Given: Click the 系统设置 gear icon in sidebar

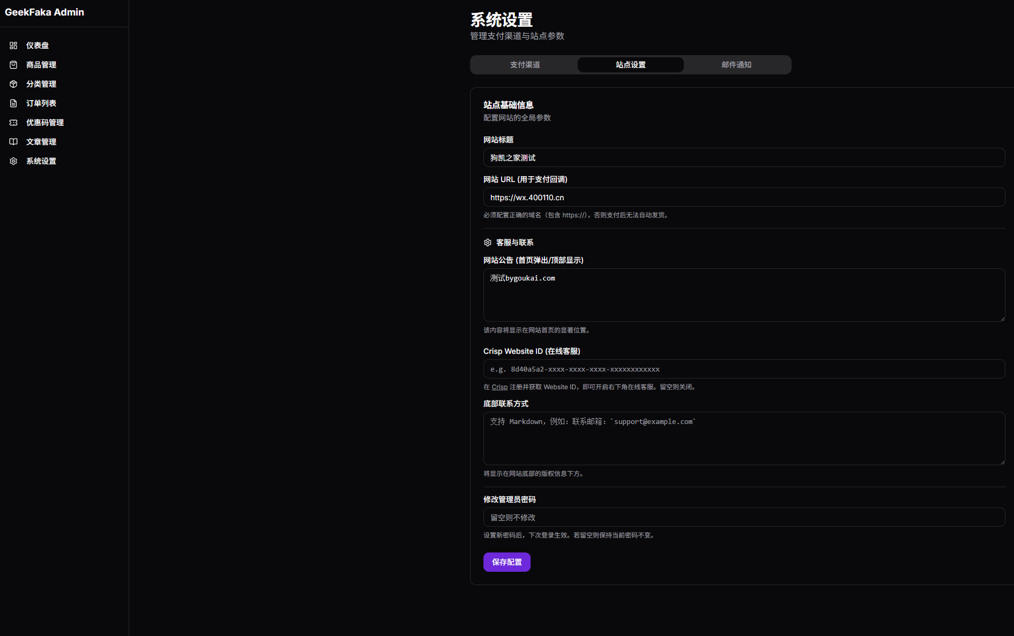Looking at the screenshot, I should pos(13,161).
